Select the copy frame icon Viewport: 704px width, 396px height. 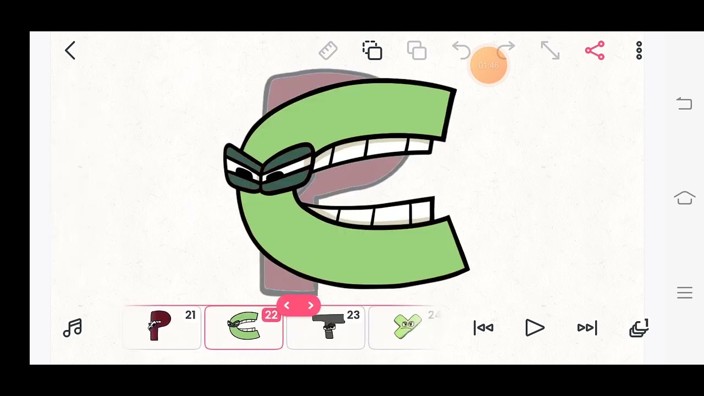tap(372, 51)
